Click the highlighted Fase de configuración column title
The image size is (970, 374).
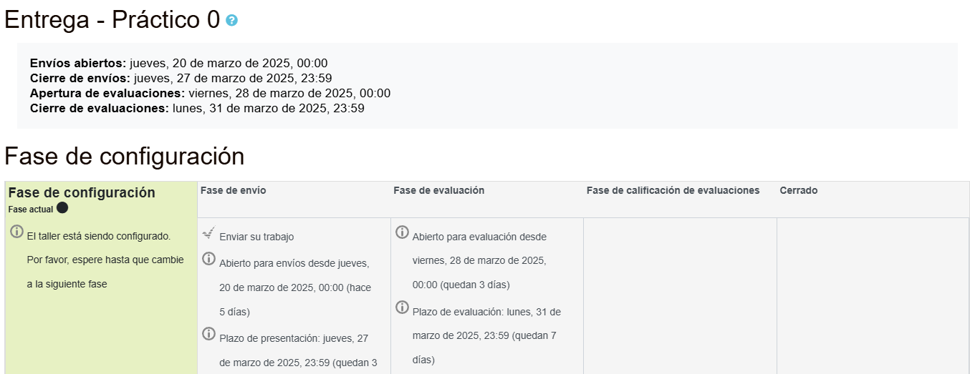click(82, 192)
